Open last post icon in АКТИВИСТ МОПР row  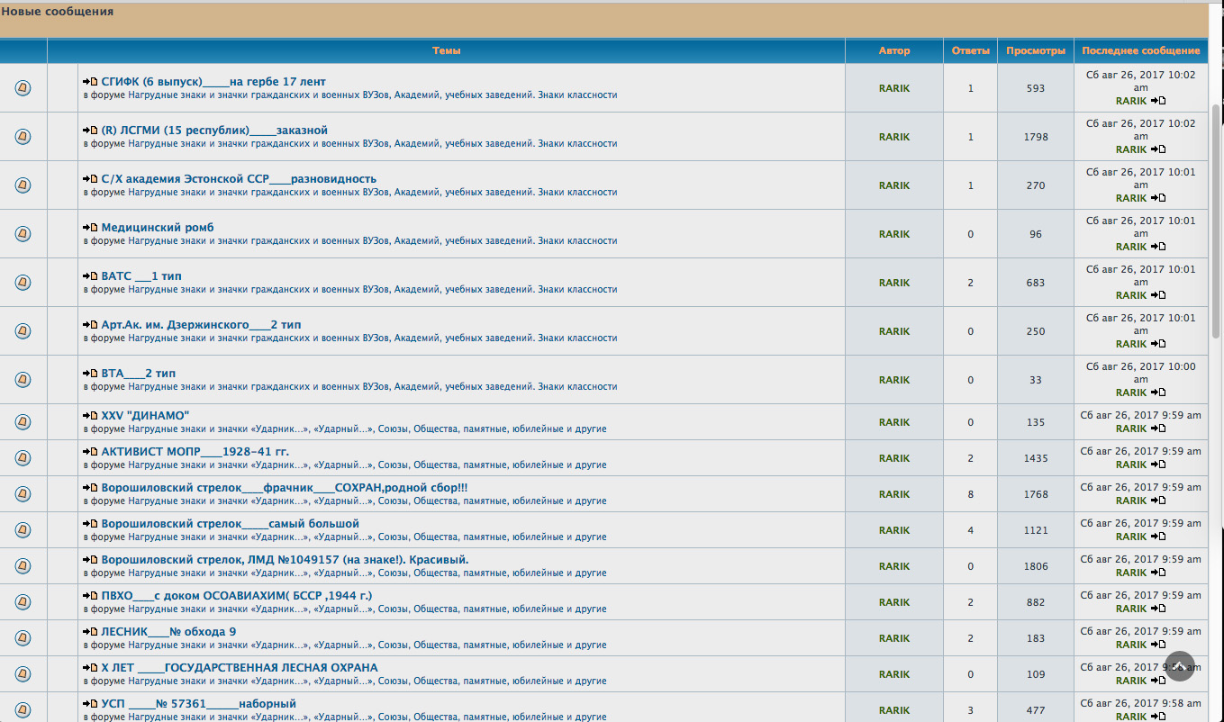[x=1158, y=465]
